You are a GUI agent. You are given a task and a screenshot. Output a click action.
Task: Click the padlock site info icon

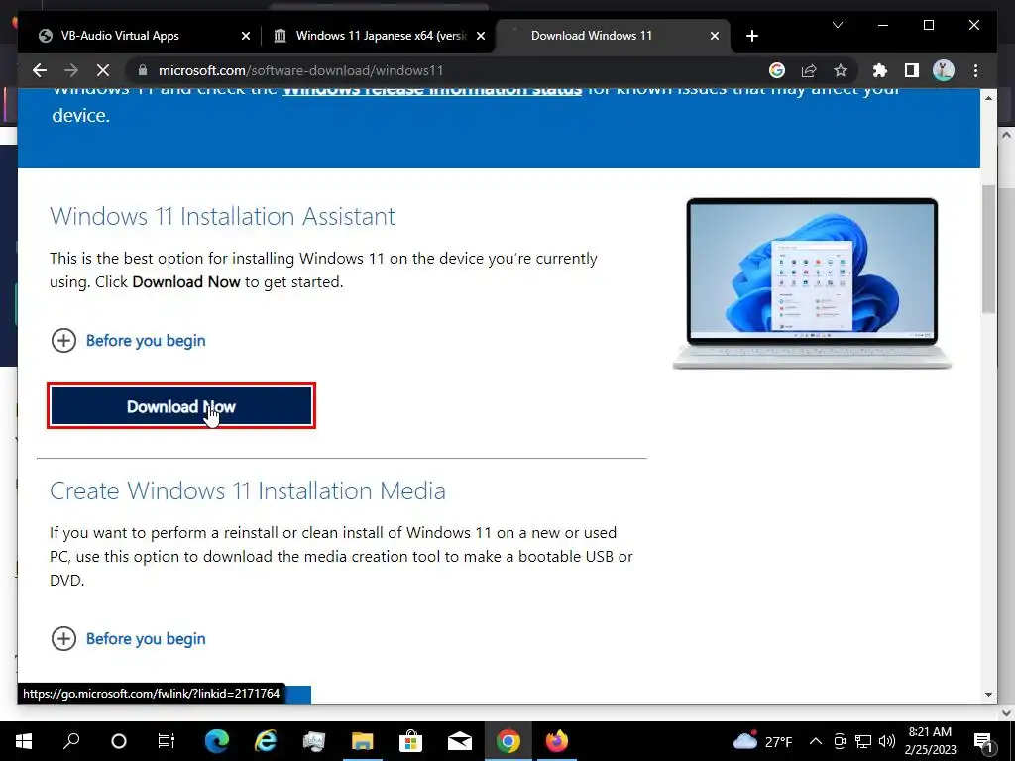click(143, 70)
